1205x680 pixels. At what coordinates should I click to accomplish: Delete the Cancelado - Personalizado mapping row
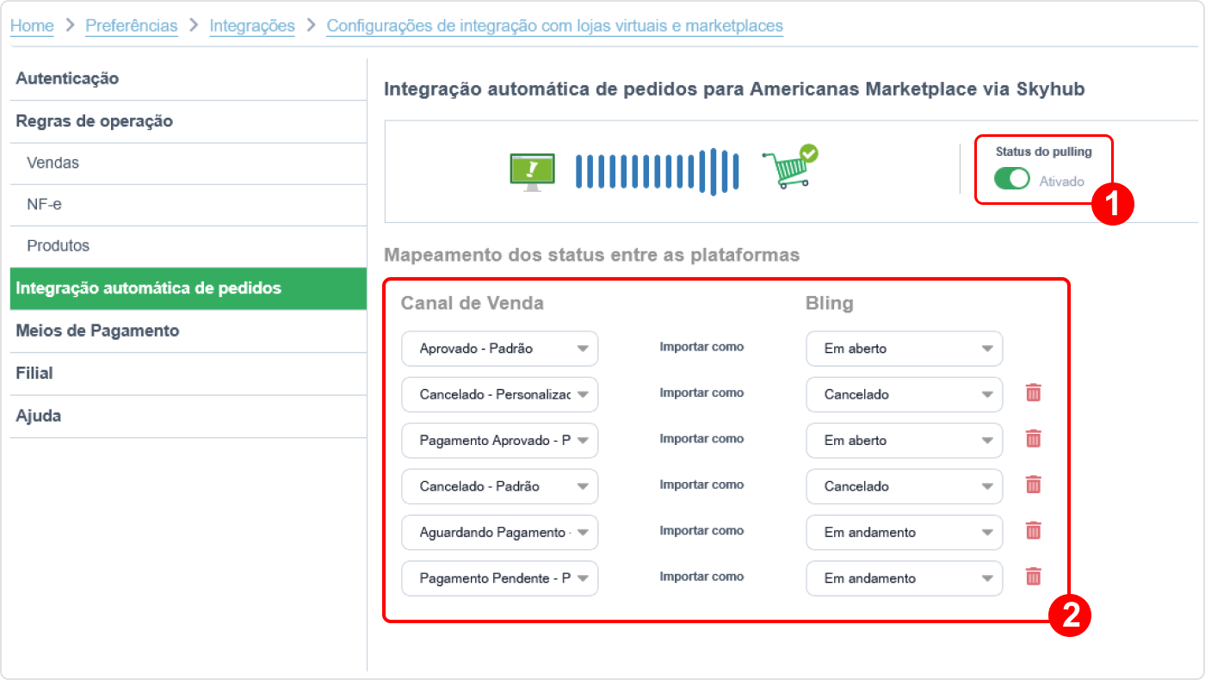1034,393
